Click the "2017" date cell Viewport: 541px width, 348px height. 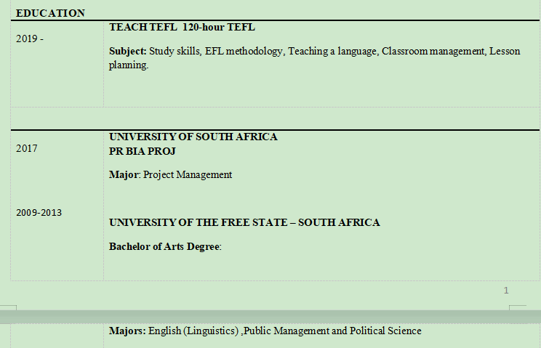pos(27,149)
